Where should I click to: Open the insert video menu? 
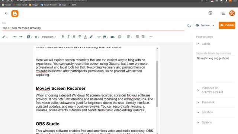click(x=113, y=37)
